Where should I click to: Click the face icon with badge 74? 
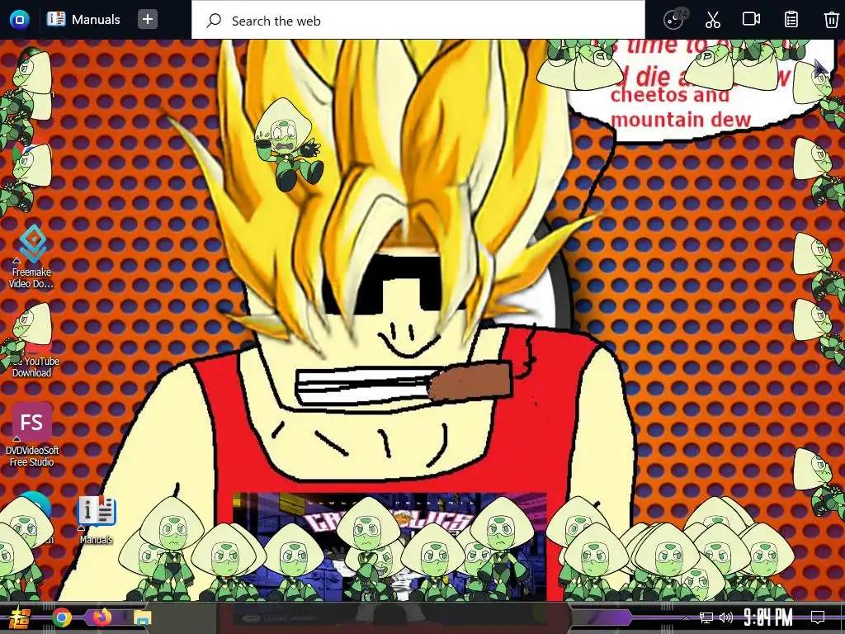click(674, 20)
